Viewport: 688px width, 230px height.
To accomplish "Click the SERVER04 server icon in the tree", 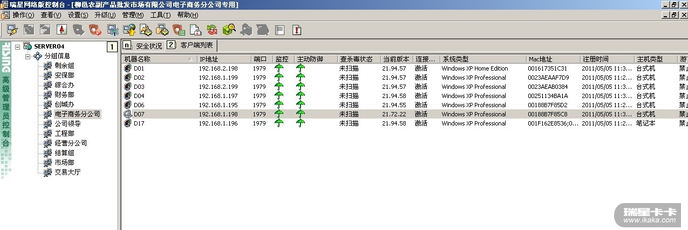I will click(28, 46).
